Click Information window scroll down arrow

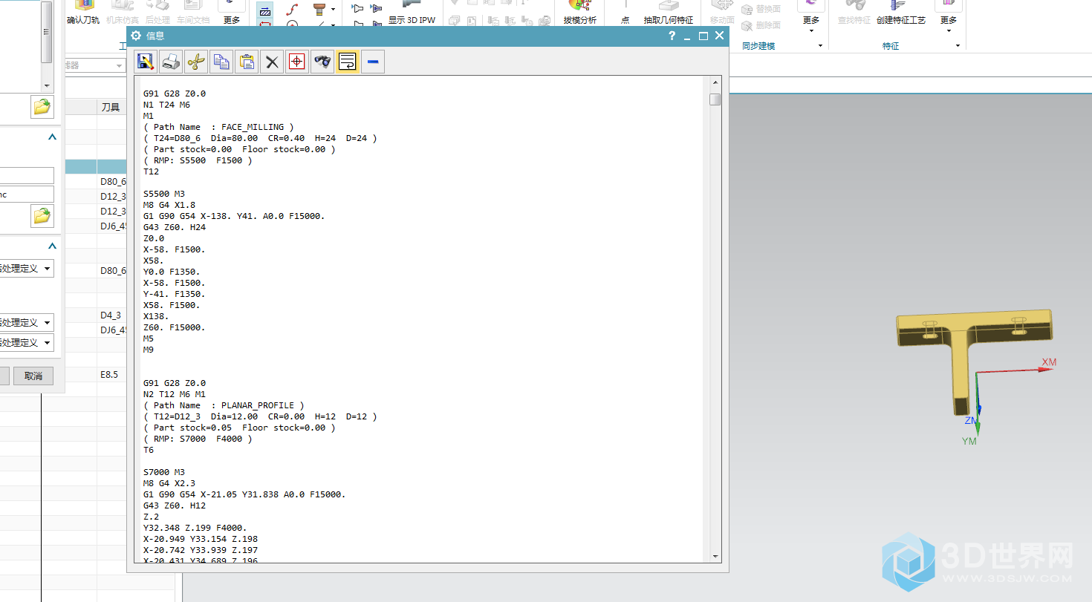pos(715,556)
